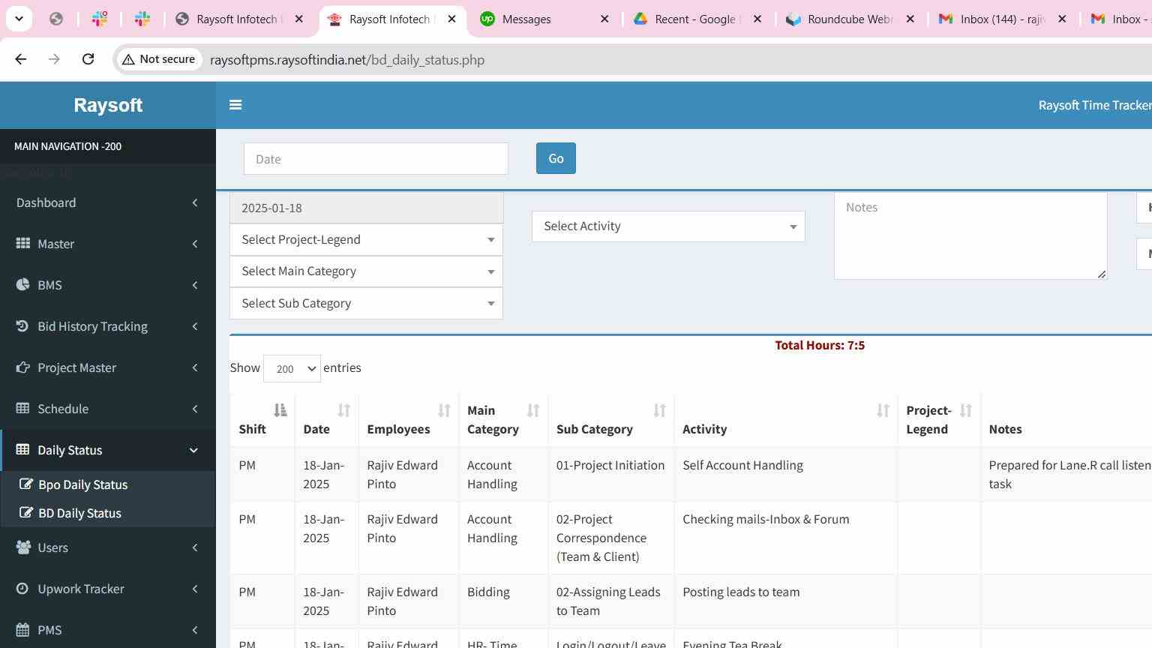Open the Select Activity dropdown

tap(668, 226)
